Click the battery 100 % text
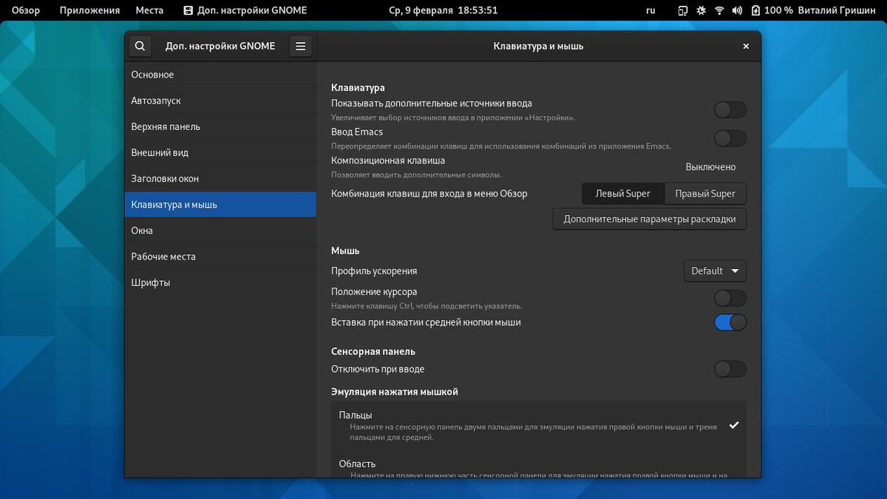The height and width of the screenshot is (499, 887). (x=779, y=10)
